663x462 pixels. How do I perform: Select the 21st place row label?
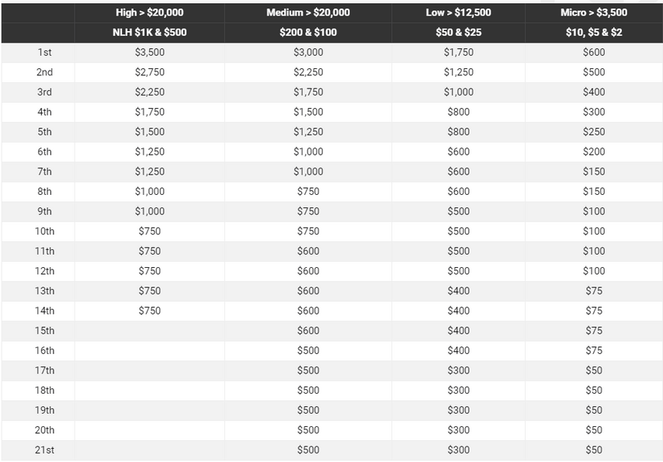[44, 450]
